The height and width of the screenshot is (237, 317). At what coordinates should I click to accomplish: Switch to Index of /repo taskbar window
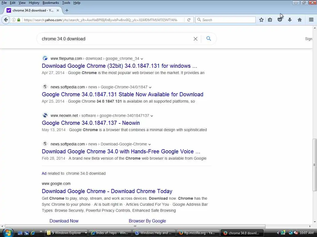[x=110, y=233]
